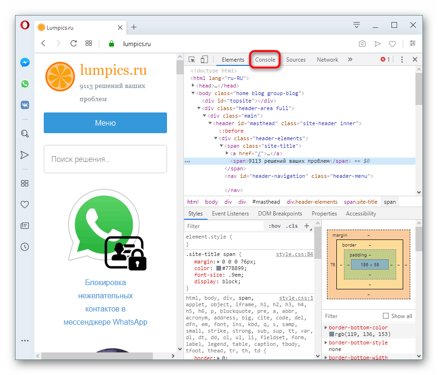Open Speed Dial start page from toolbar

(88, 43)
